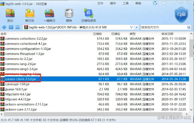Switch to list detail view
The image size is (194, 123).
[x=18, y=27]
